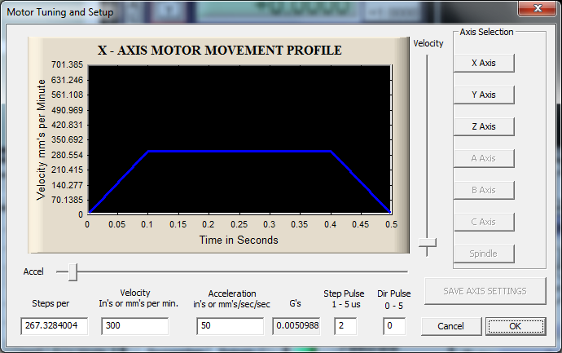The image size is (562, 353).
Task: Click the disabled C Axis button
Action: (x=484, y=222)
